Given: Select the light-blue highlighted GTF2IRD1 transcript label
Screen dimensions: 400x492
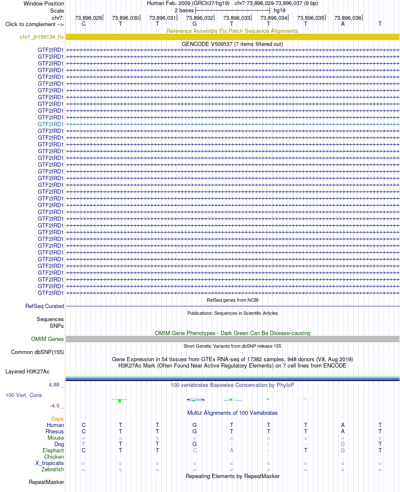Looking at the screenshot, I should 51,124.
